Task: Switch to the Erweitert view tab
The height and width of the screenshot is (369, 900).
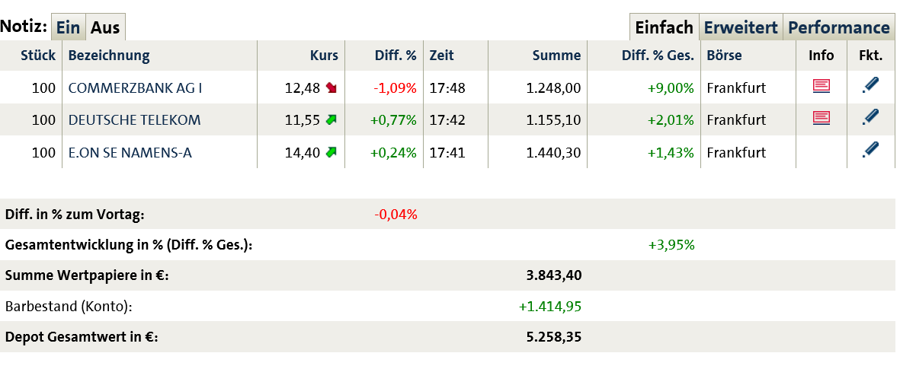Action: [741, 27]
